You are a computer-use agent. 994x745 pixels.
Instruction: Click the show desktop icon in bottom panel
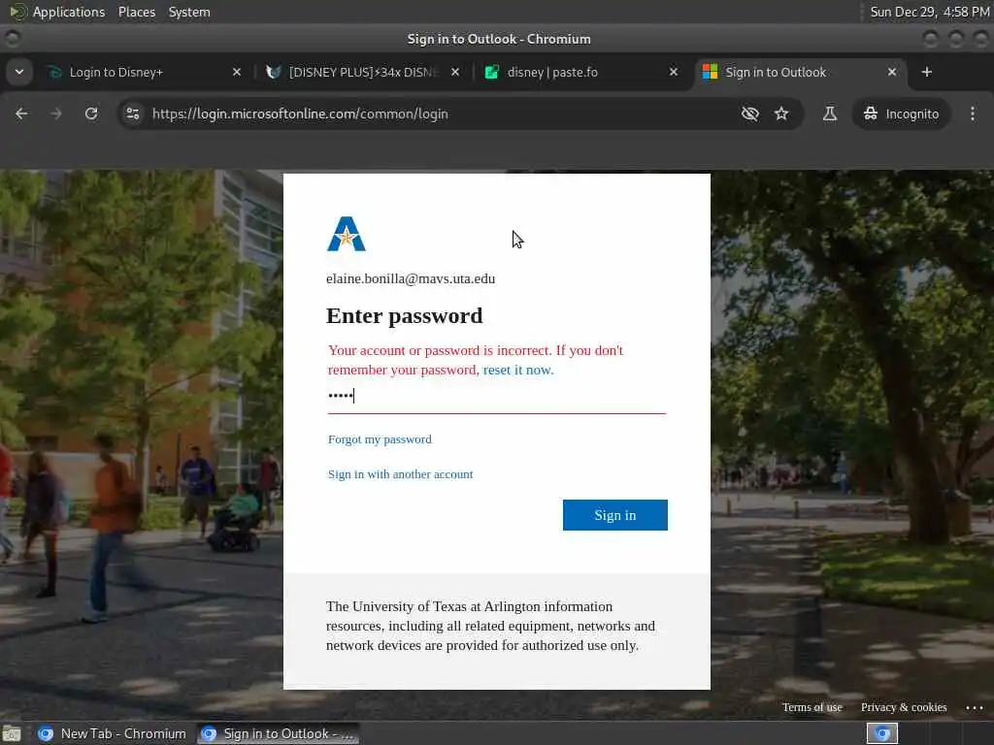pyautogui.click(x=12, y=733)
